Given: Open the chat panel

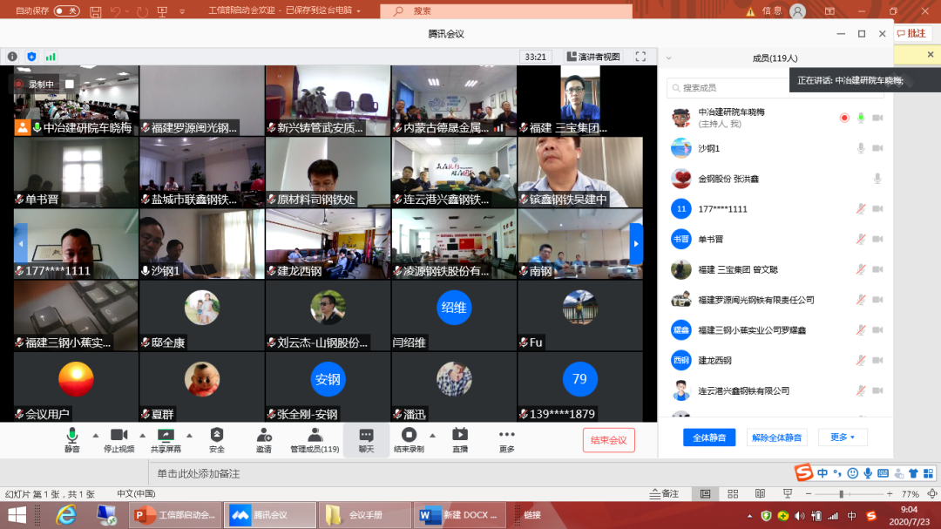Looking at the screenshot, I should coord(366,440).
